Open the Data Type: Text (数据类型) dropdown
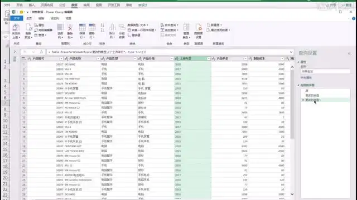 coord(138,25)
